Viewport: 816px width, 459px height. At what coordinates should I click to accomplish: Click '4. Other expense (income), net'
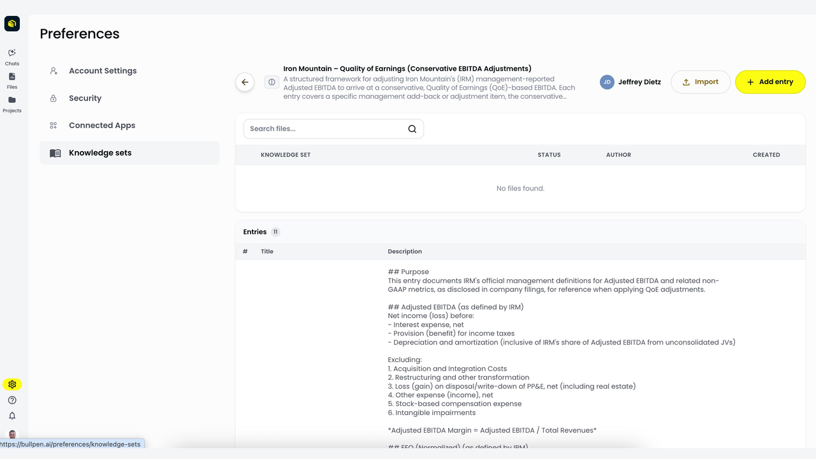[x=441, y=395]
